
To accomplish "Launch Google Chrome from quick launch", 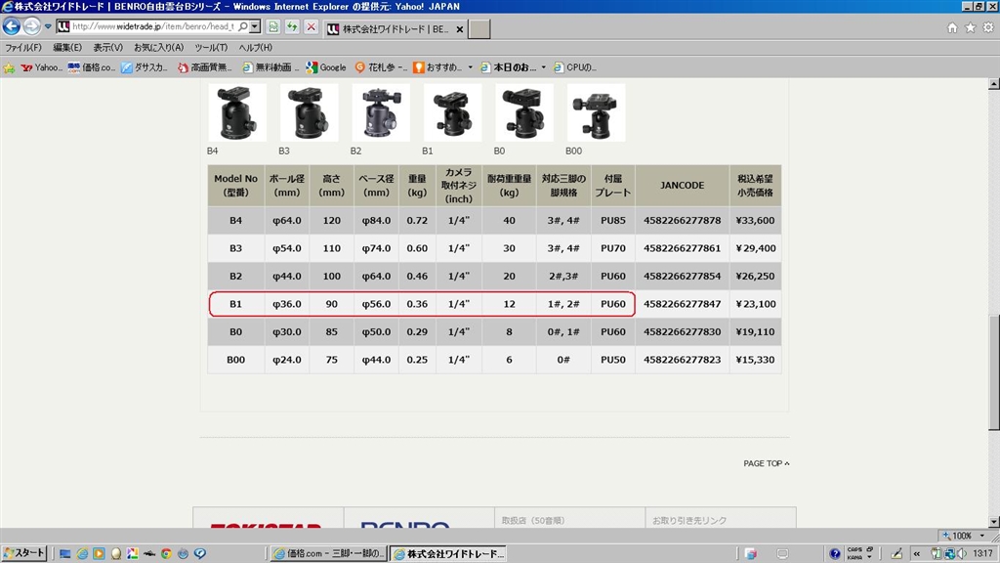I will (x=166, y=553).
